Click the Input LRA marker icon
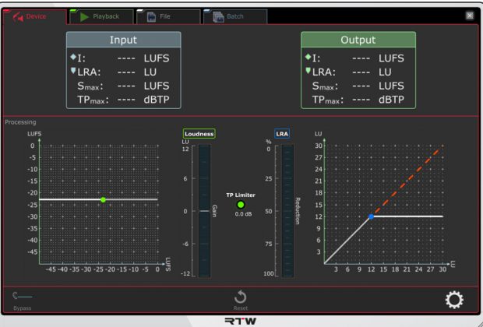Image resolution: width=483 pixels, height=327 pixels. coord(73,71)
